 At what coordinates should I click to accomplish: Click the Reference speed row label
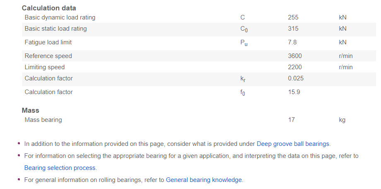pos(48,56)
